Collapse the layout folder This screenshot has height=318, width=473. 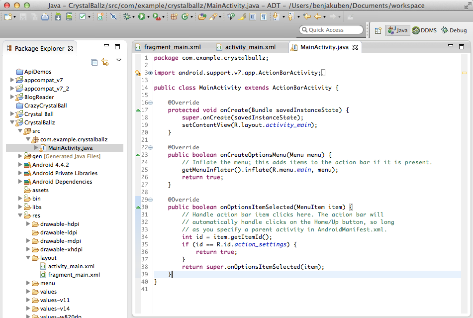coord(28,258)
